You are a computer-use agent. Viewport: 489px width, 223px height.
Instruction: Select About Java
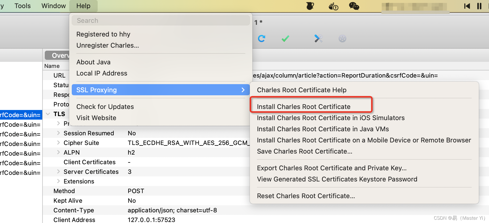tap(161, 62)
